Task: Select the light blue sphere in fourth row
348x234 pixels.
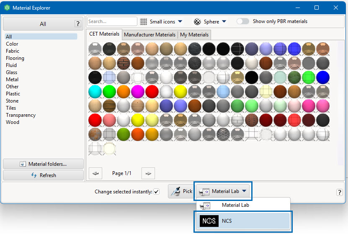Action: tap(223, 92)
